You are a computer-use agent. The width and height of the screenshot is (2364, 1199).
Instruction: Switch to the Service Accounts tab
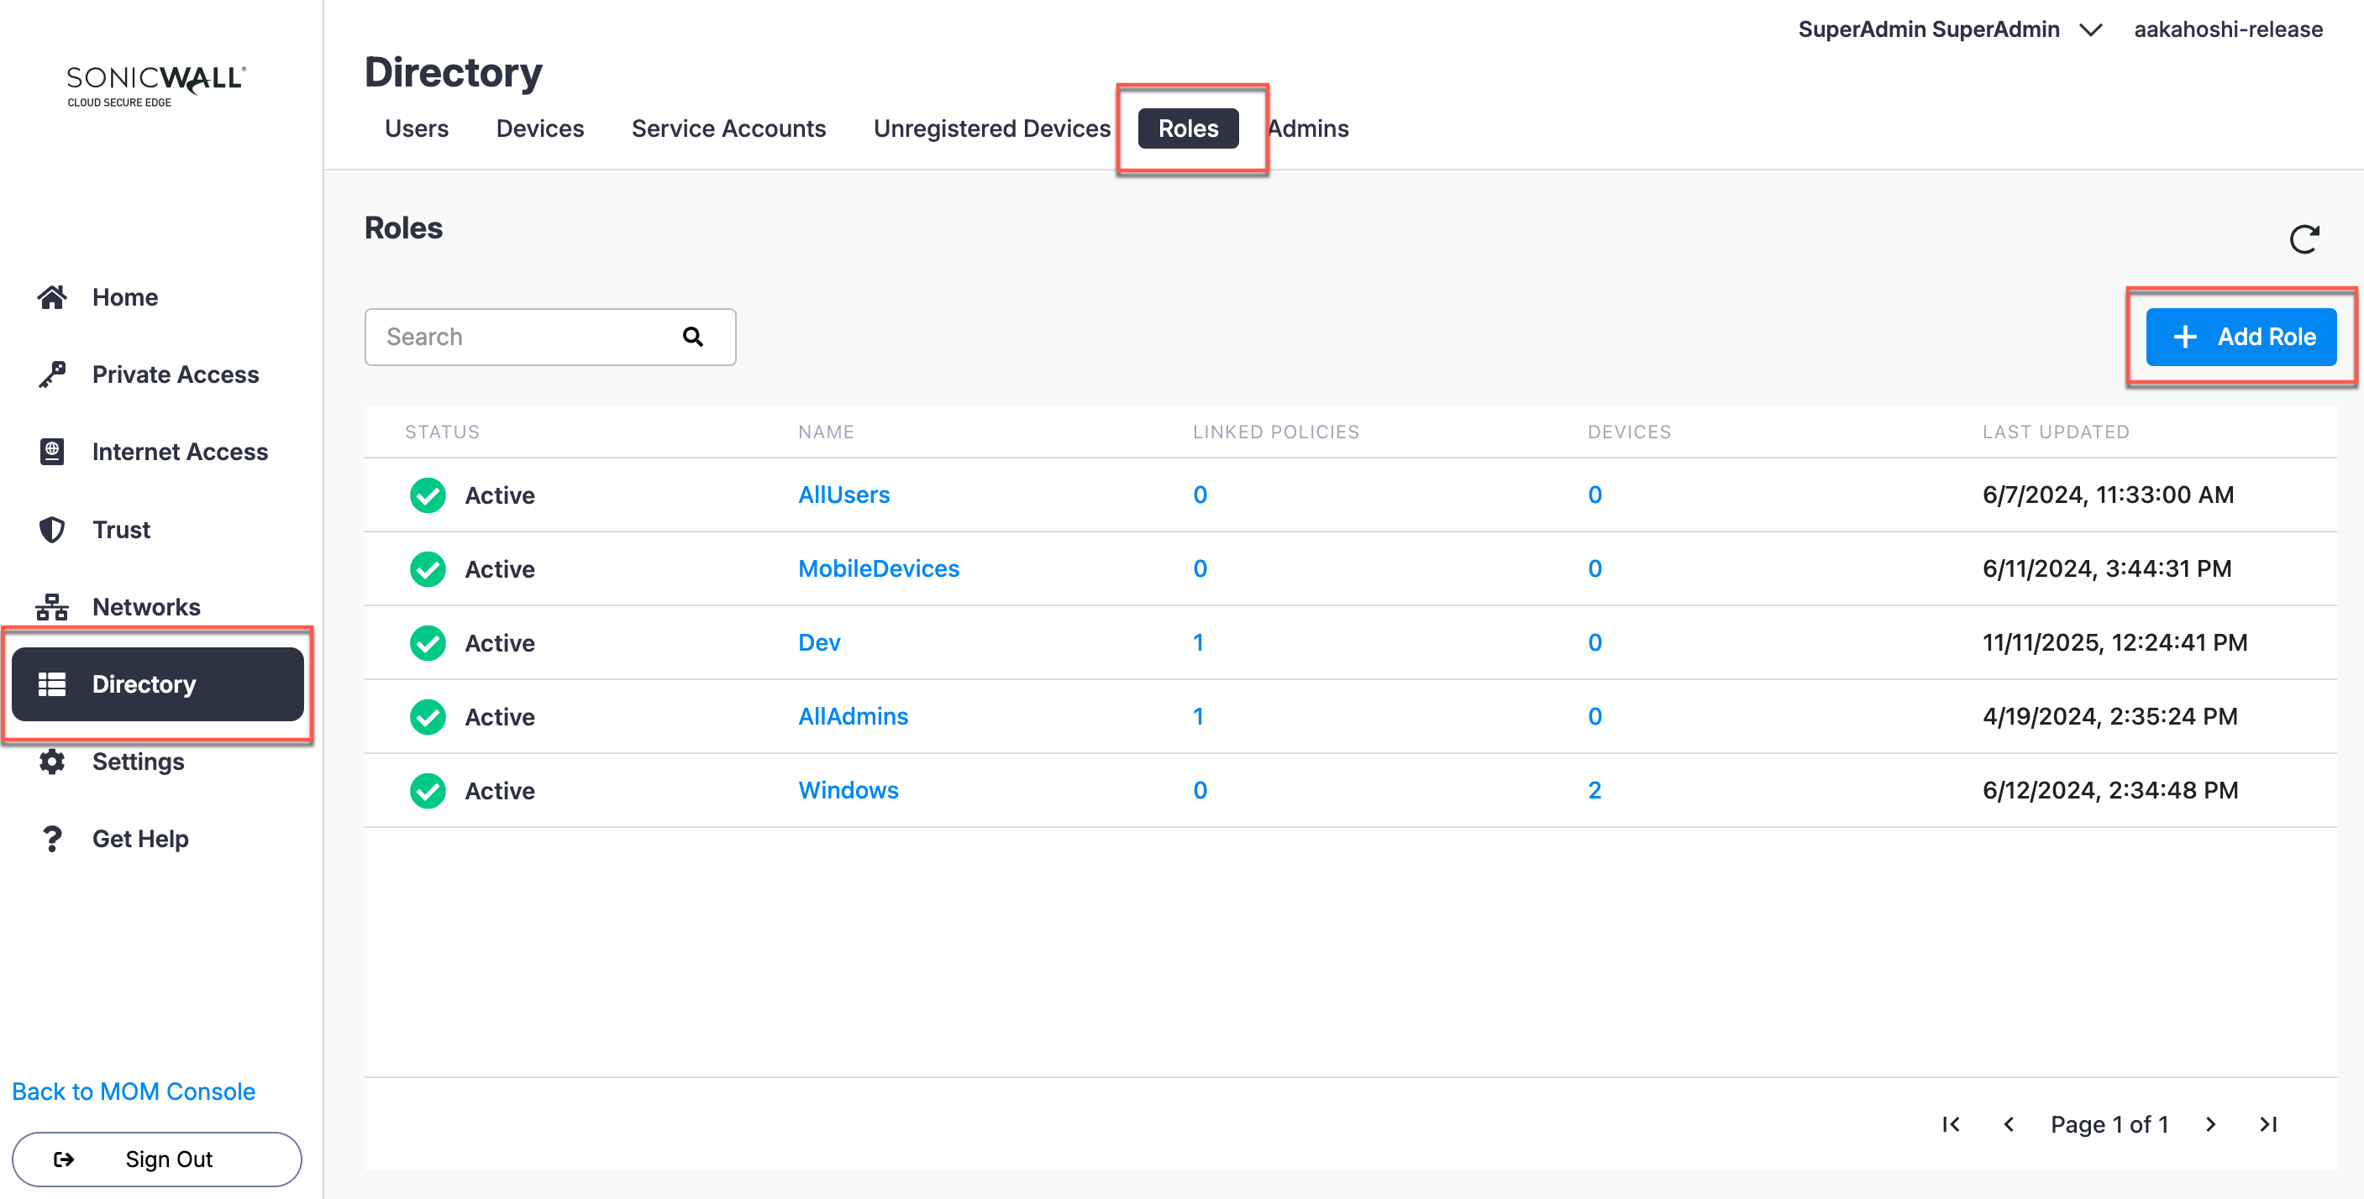click(728, 128)
